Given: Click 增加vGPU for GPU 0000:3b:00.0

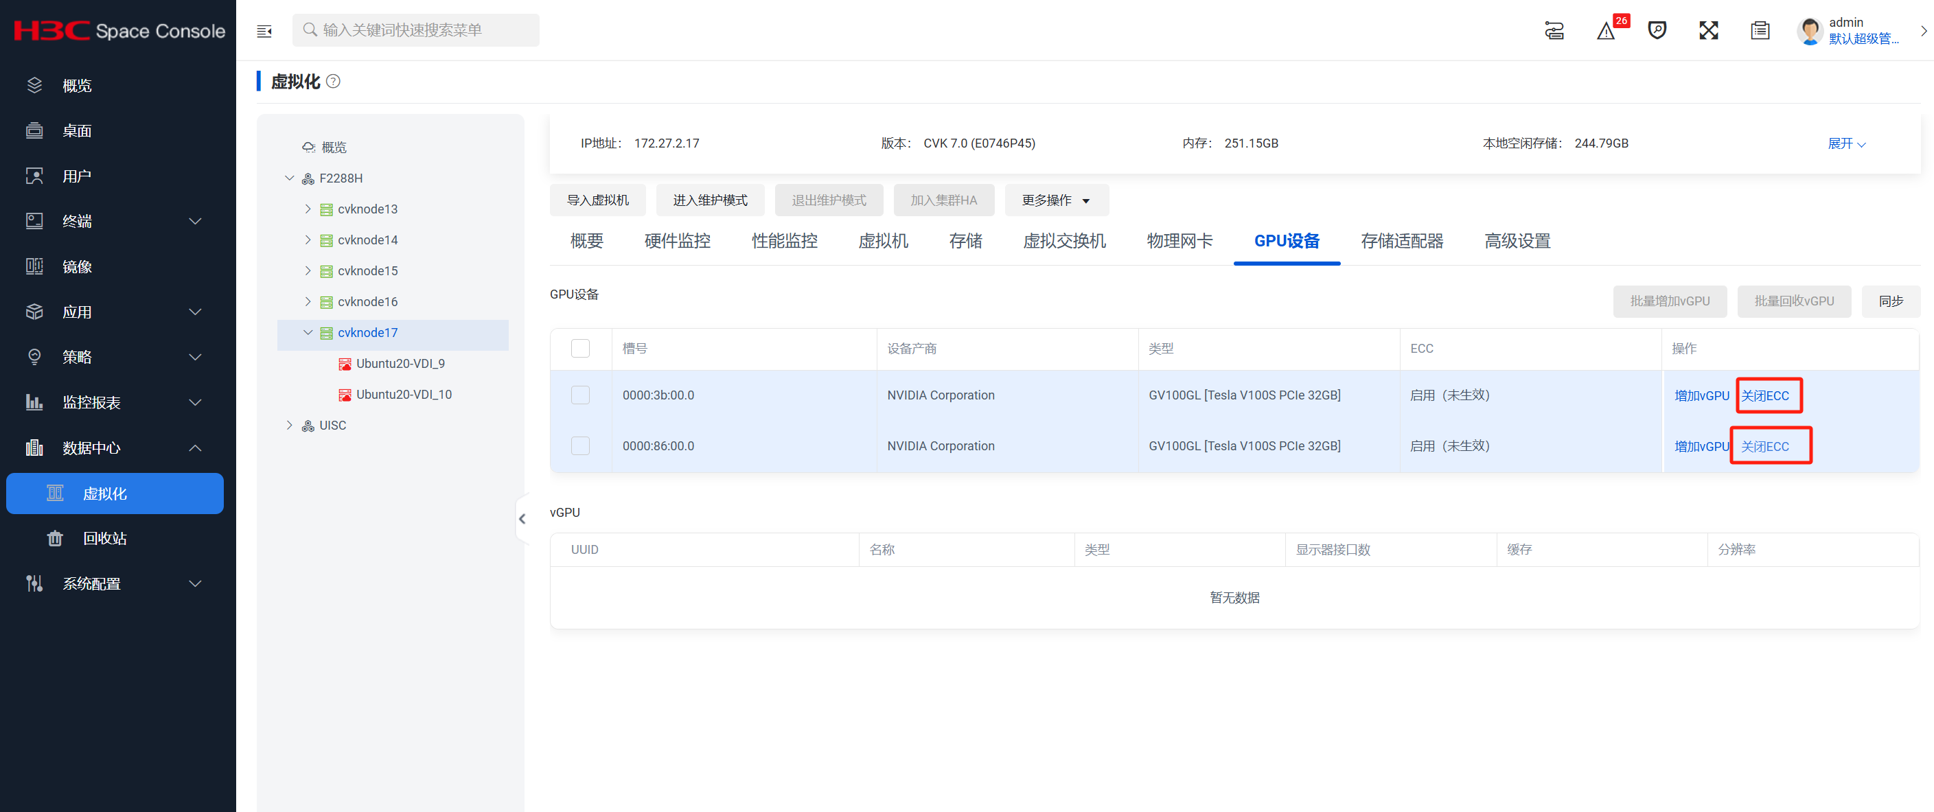Looking at the screenshot, I should 1701,395.
